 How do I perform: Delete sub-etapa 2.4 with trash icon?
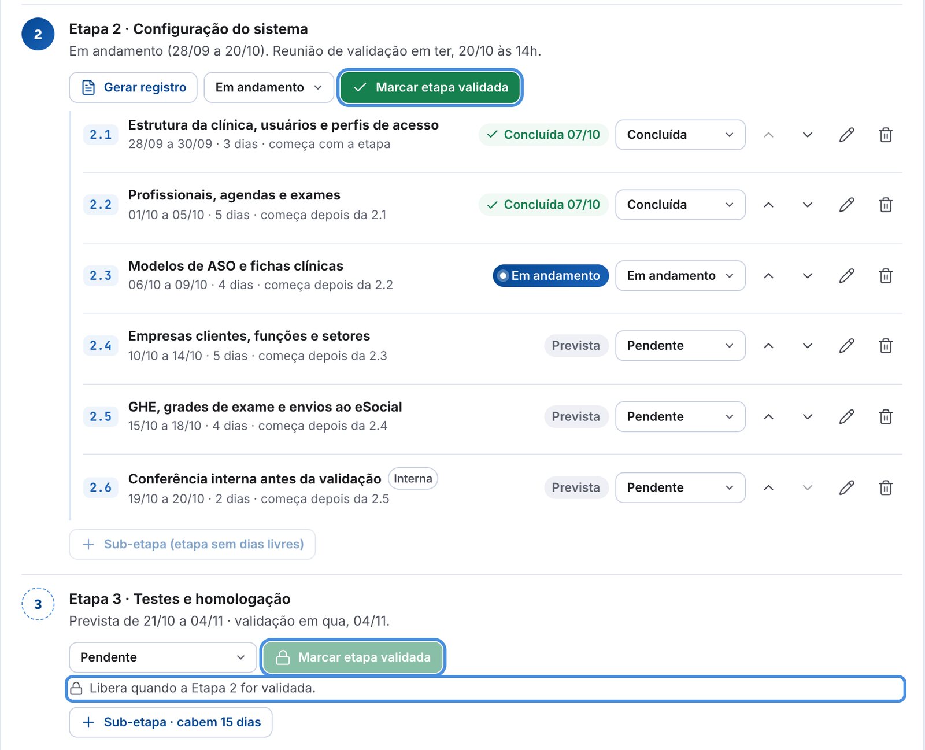pos(886,346)
